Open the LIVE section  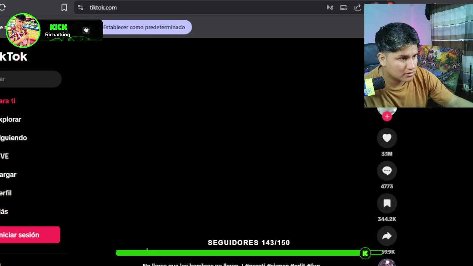[4, 156]
